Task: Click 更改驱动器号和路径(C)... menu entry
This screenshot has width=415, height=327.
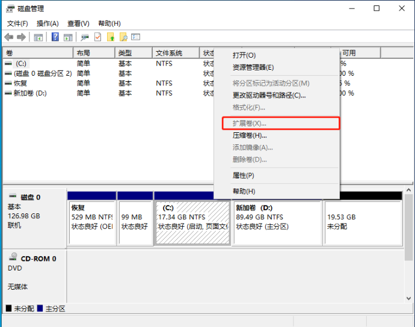Action: 269,95
